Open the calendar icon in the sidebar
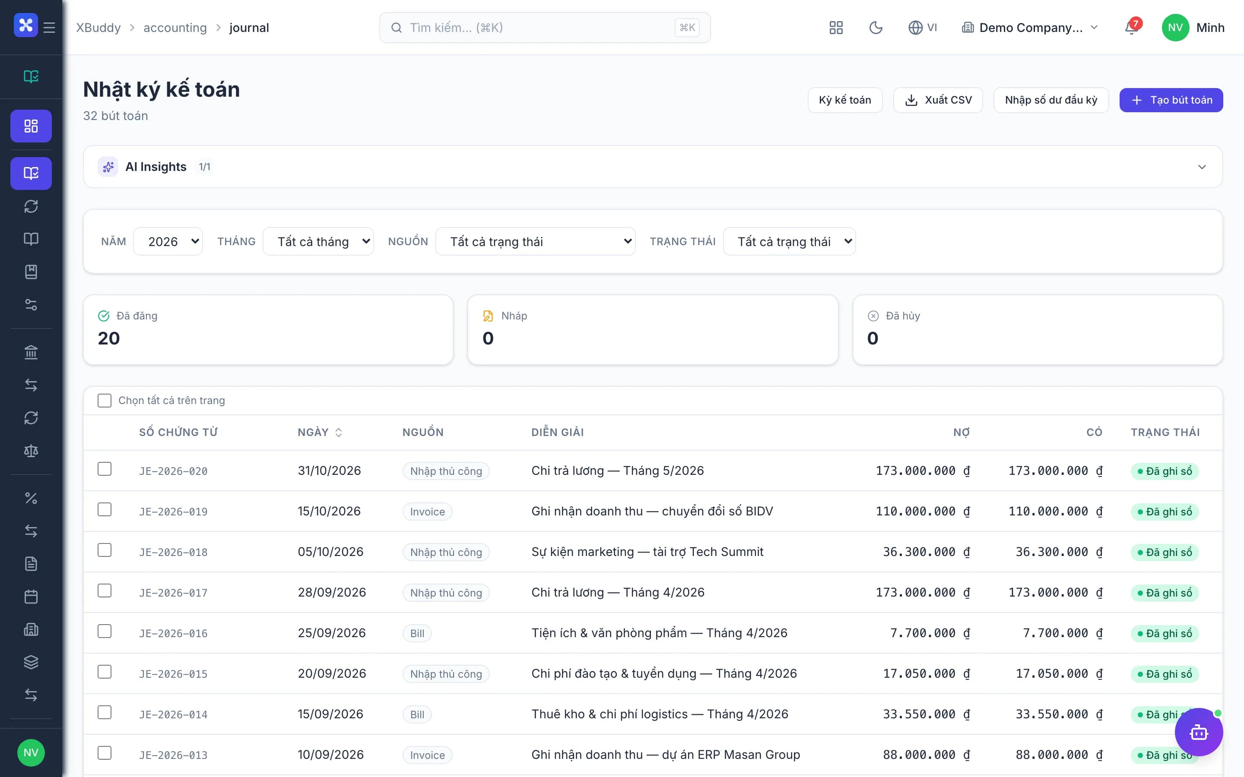Screen dimensions: 1244x777 pos(31,597)
